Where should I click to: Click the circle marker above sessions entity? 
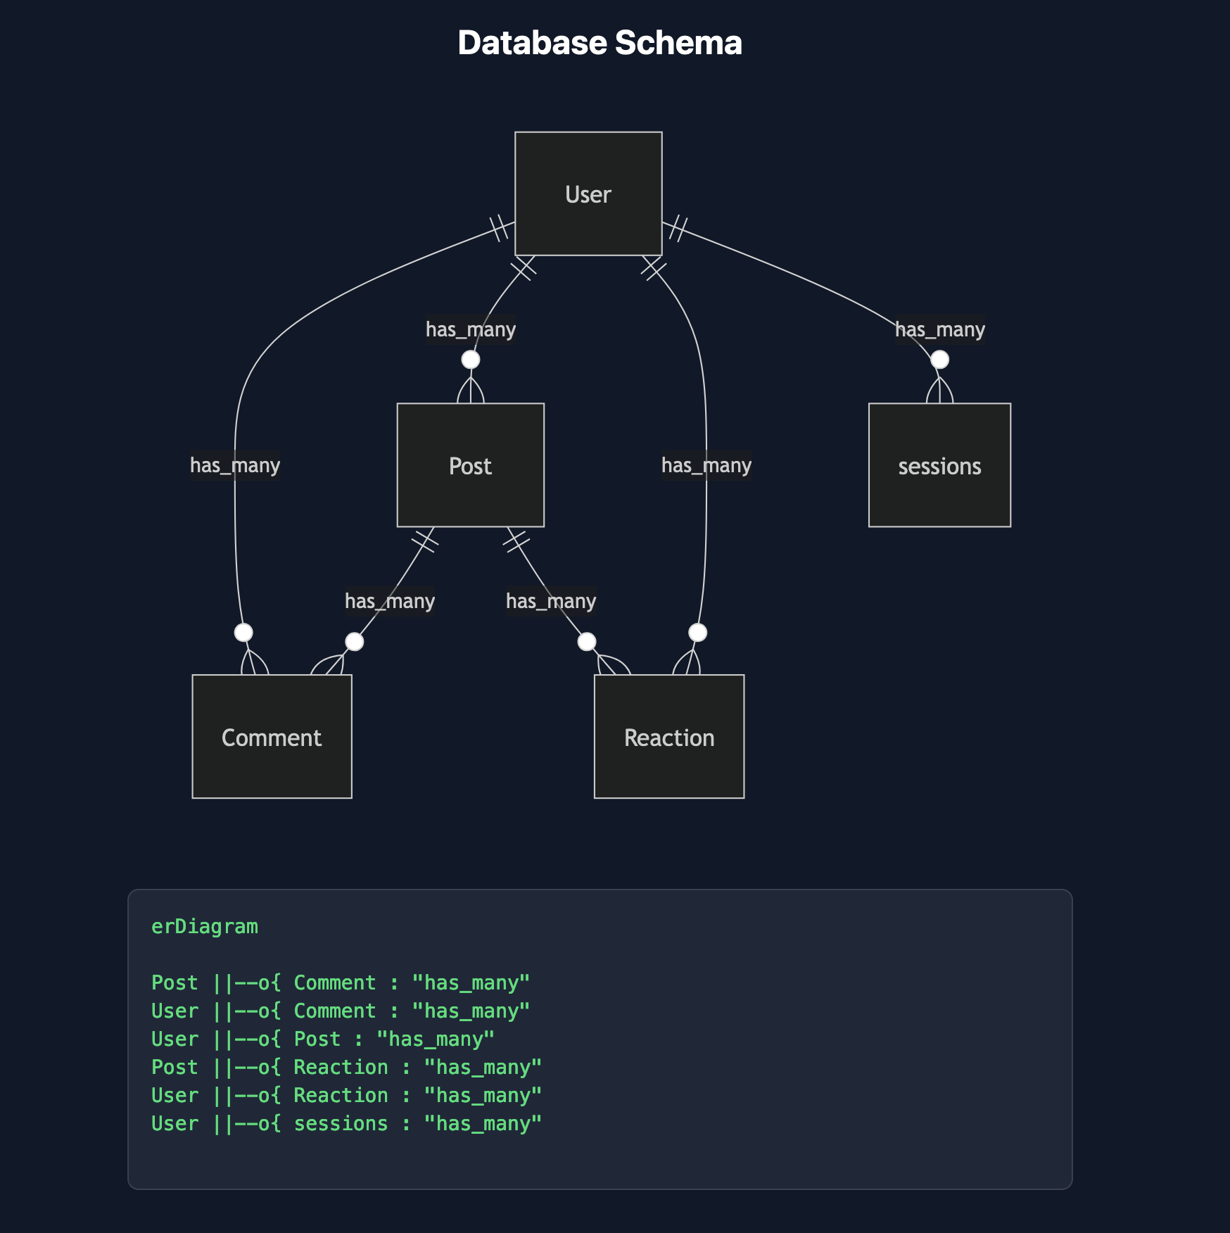[939, 360]
